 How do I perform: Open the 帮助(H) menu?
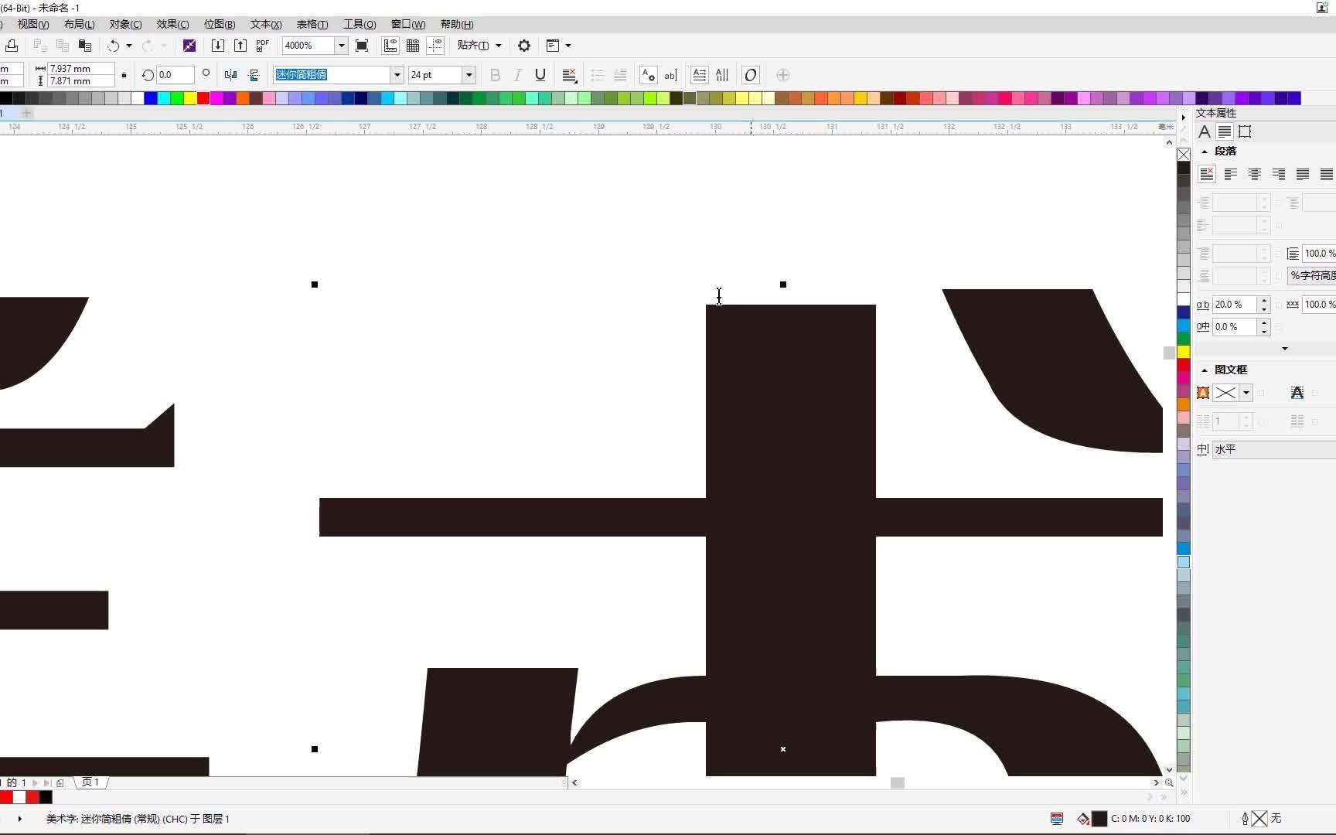[x=457, y=24]
